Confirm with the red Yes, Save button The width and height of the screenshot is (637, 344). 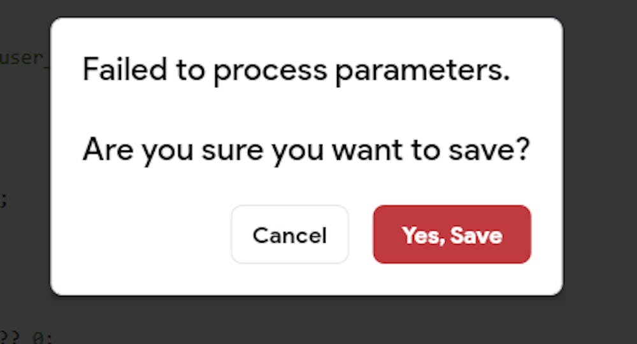click(452, 235)
